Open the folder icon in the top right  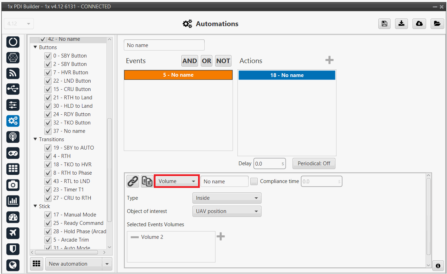point(437,24)
